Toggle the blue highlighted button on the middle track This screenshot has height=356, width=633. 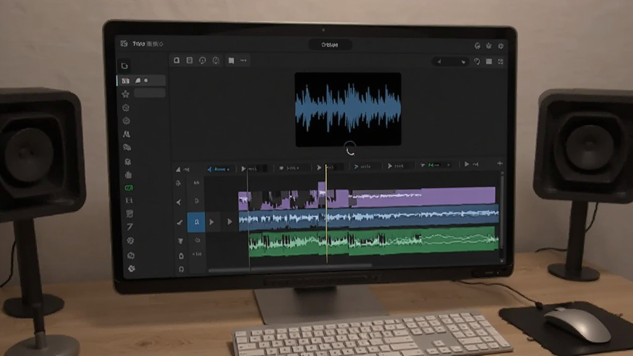(196, 222)
